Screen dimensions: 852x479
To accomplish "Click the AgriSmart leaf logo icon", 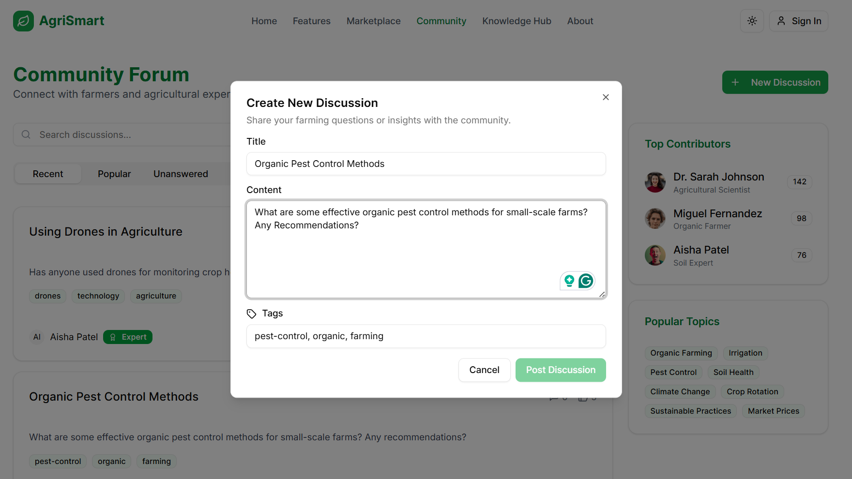I will 23,21.
